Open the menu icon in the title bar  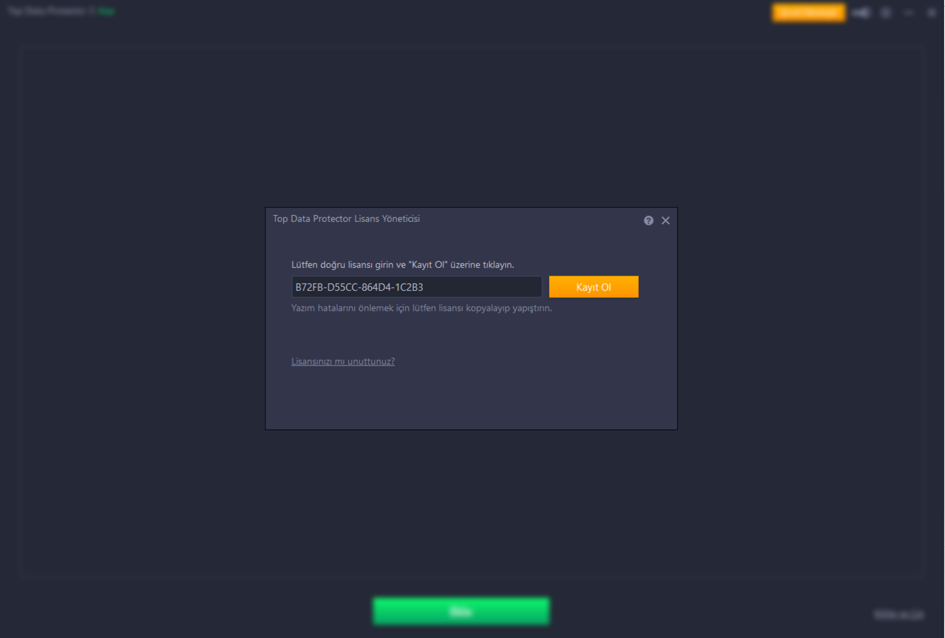tap(886, 12)
